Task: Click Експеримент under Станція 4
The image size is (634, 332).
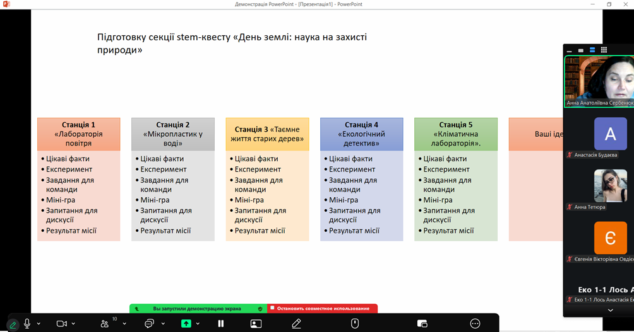Action: 352,169
